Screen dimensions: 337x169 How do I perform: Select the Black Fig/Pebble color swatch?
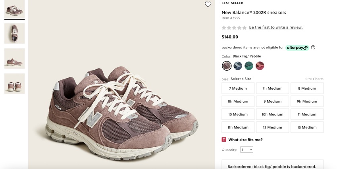coord(227,66)
